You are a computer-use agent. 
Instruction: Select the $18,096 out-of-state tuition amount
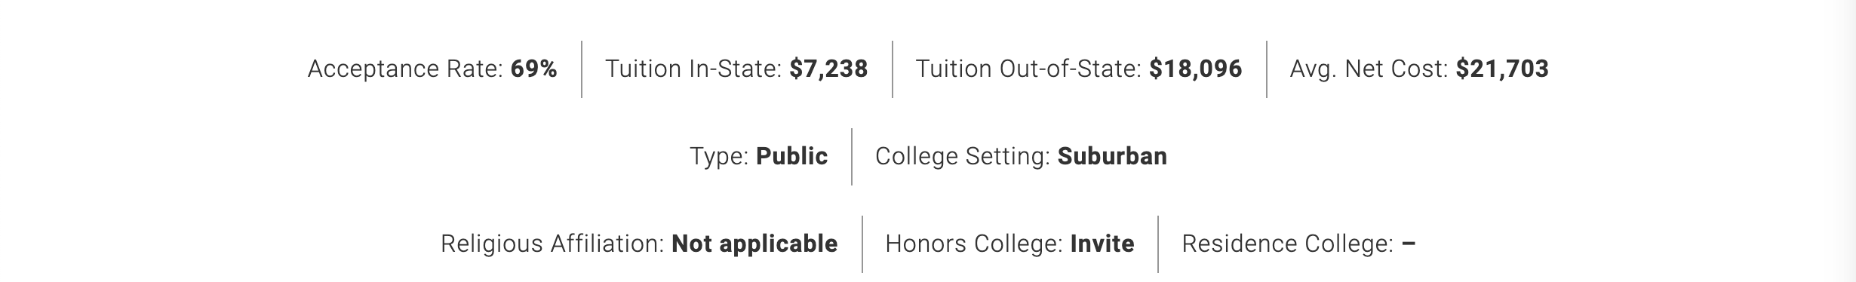click(1196, 69)
